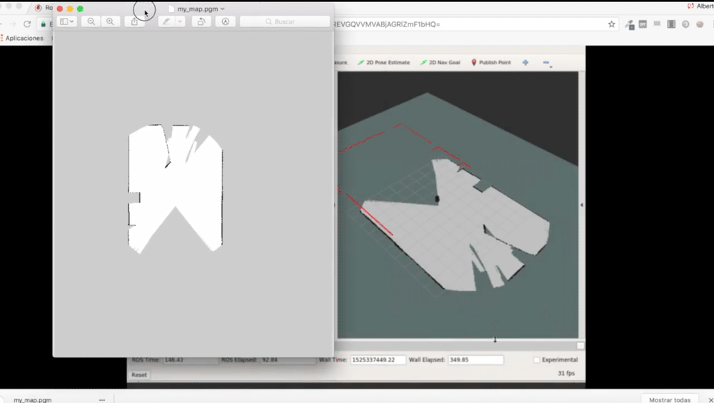Show the Markup toolbar in Preview
Image resolution: width=714 pixels, height=403 pixels.
coord(225,22)
